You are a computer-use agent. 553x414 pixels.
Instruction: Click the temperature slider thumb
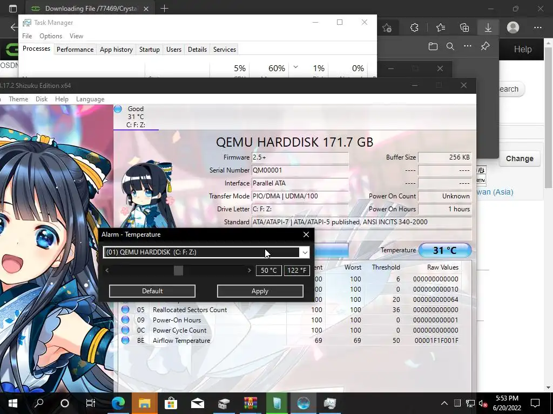tap(178, 271)
